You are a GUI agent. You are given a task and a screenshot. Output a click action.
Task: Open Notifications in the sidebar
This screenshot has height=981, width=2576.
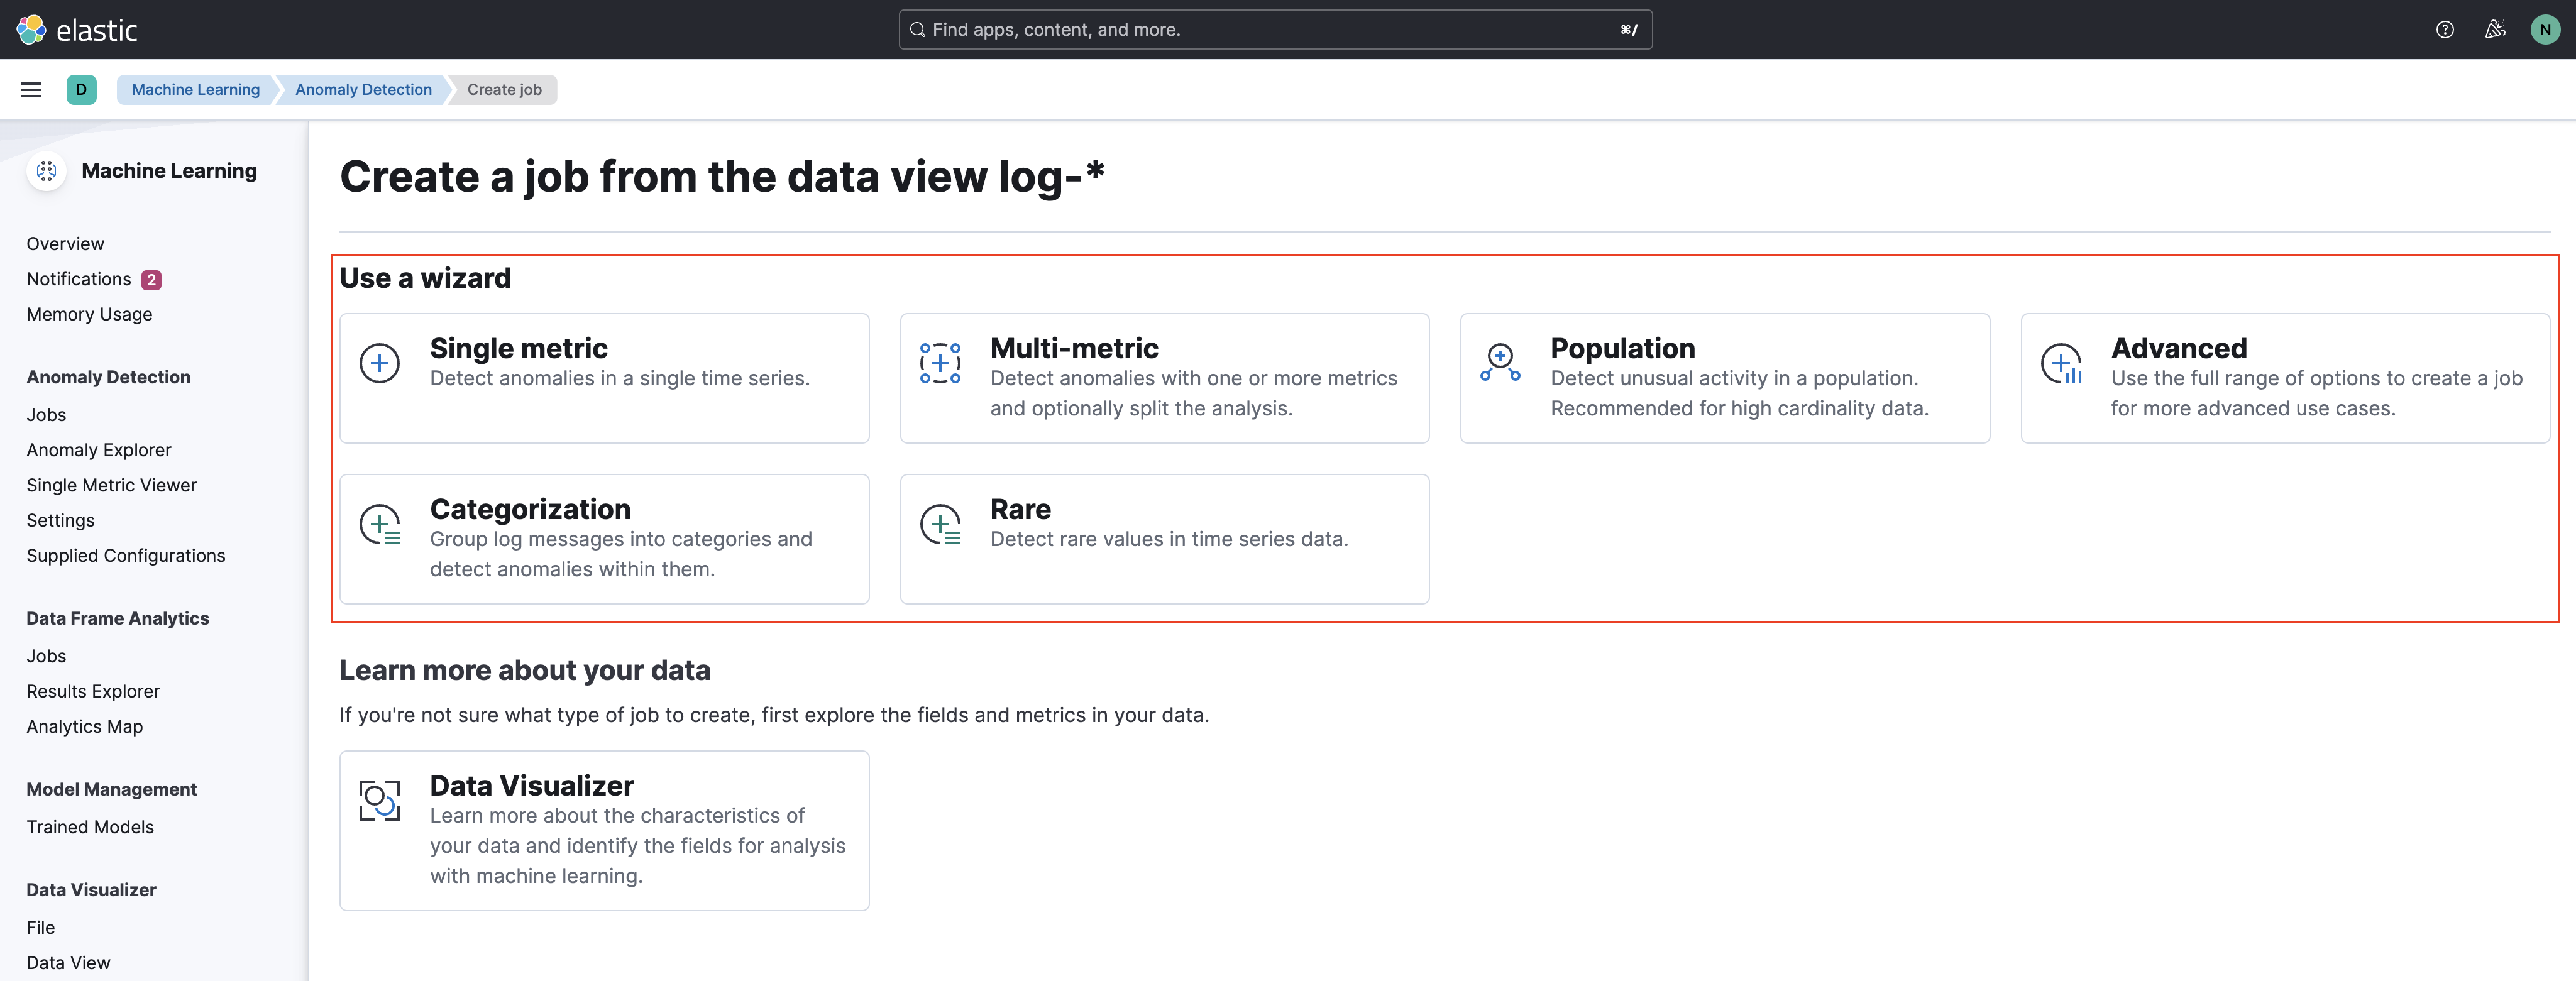[x=79, y=279]
